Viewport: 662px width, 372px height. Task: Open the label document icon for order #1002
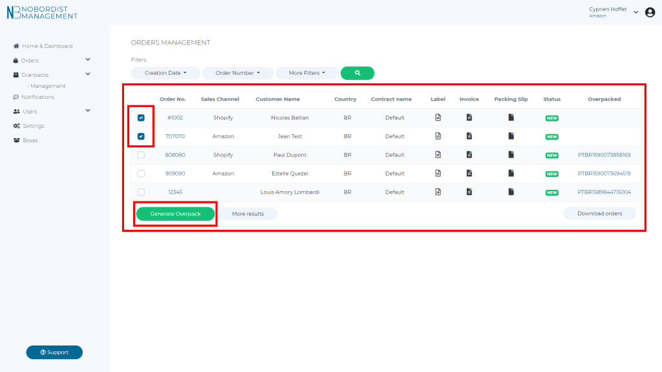click(x=438, y=118)
